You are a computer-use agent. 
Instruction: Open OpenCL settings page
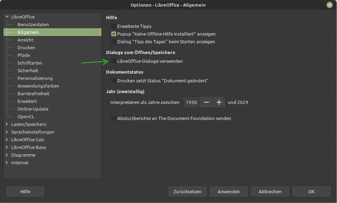click(26, 117)
